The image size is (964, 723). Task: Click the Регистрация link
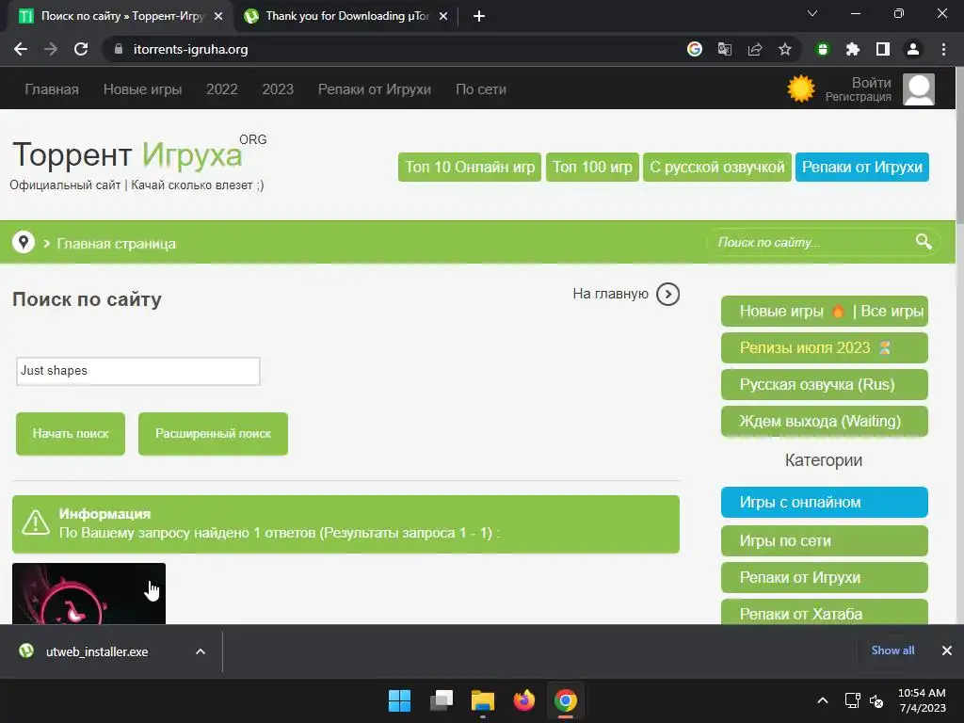coord(859,97)
